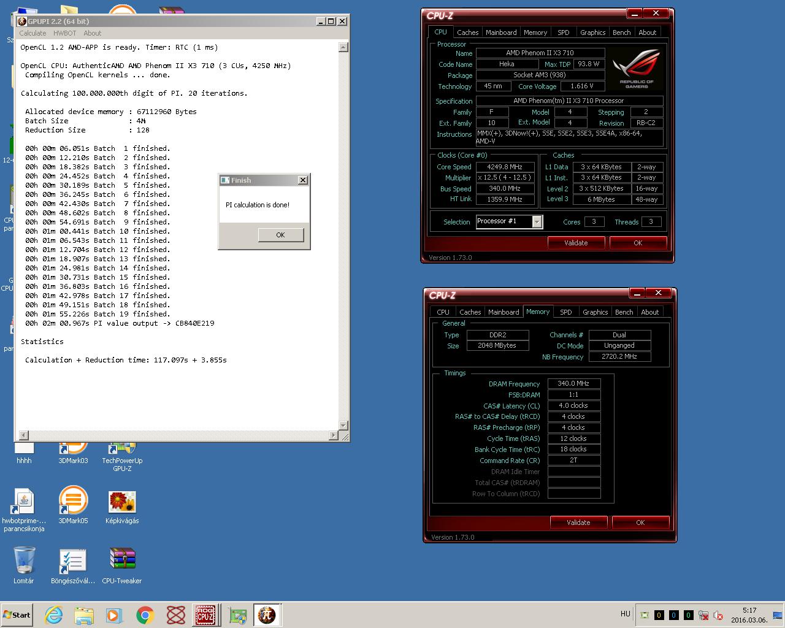Minimize the GPUPI window
This screenshot has width=785, height=628.
click(x=321, y=21)
